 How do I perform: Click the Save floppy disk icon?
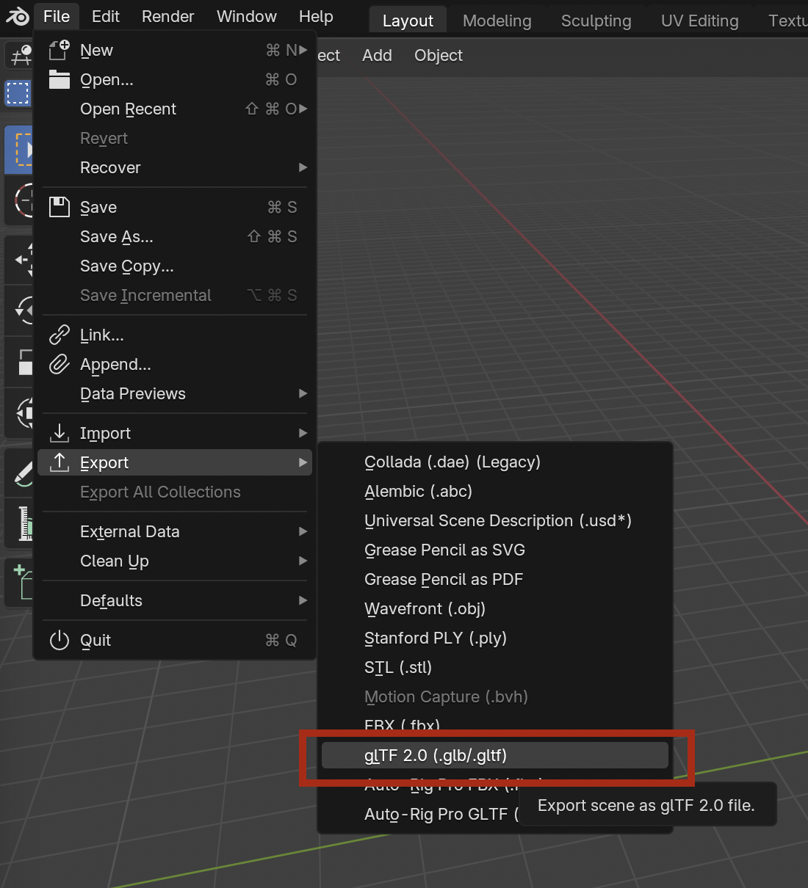[59, 207]
